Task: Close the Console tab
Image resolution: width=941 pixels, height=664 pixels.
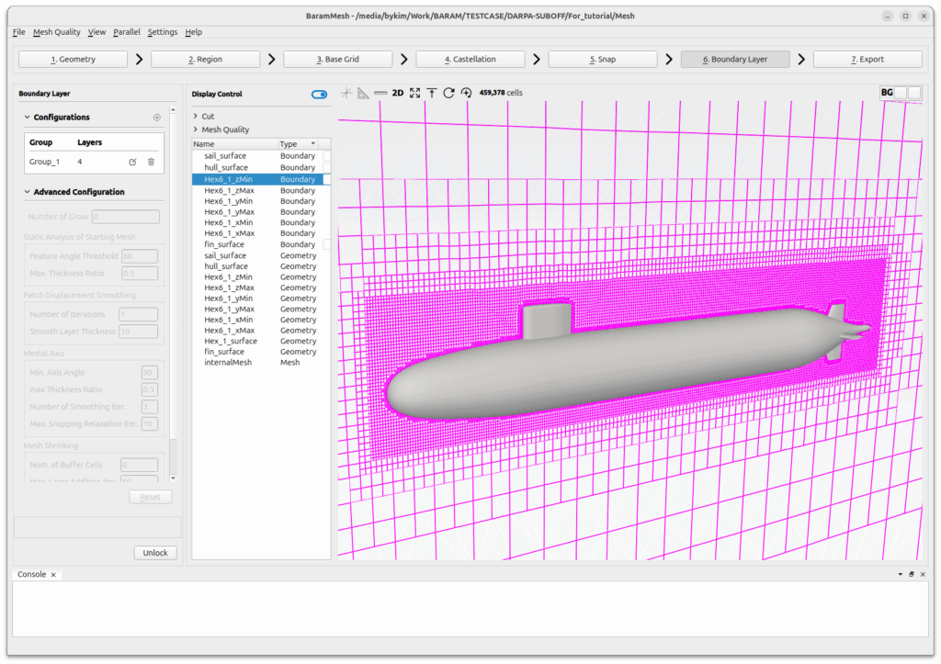Action: point(53,575)
